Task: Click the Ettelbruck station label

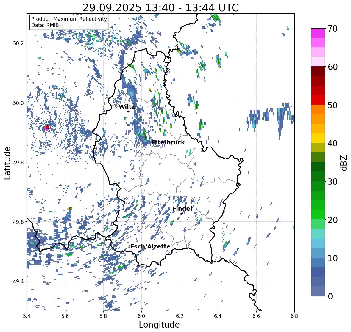Action: pos(168,143)
